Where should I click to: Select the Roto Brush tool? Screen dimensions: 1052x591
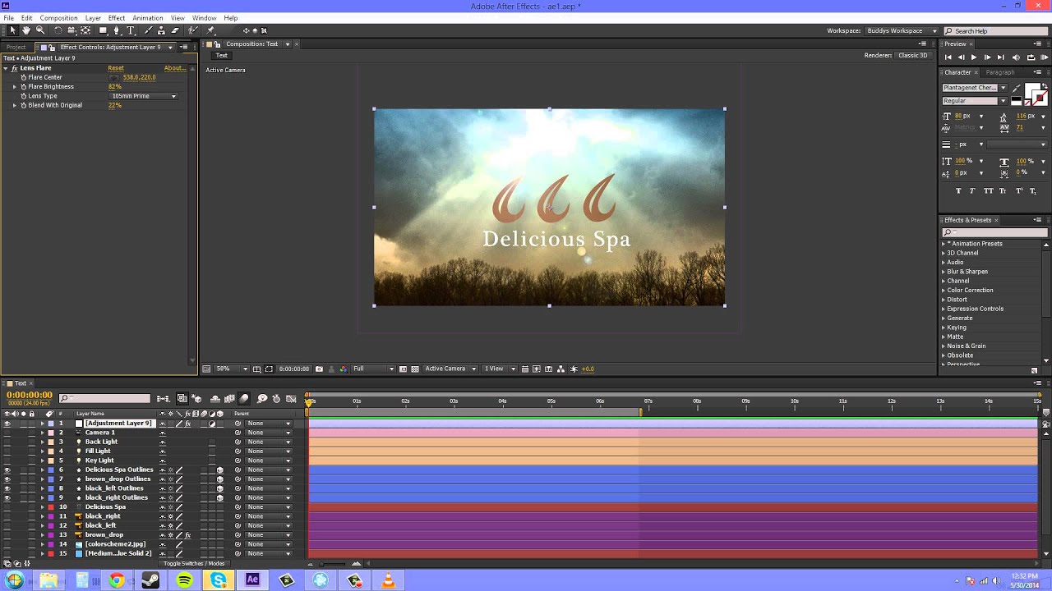click(x=193, y=30)
